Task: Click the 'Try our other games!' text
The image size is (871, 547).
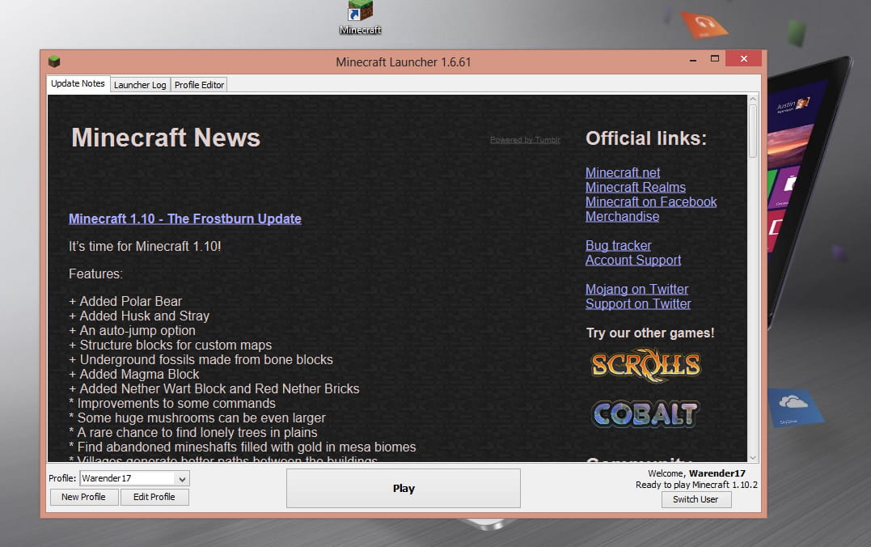Action: tap(650, 333)
